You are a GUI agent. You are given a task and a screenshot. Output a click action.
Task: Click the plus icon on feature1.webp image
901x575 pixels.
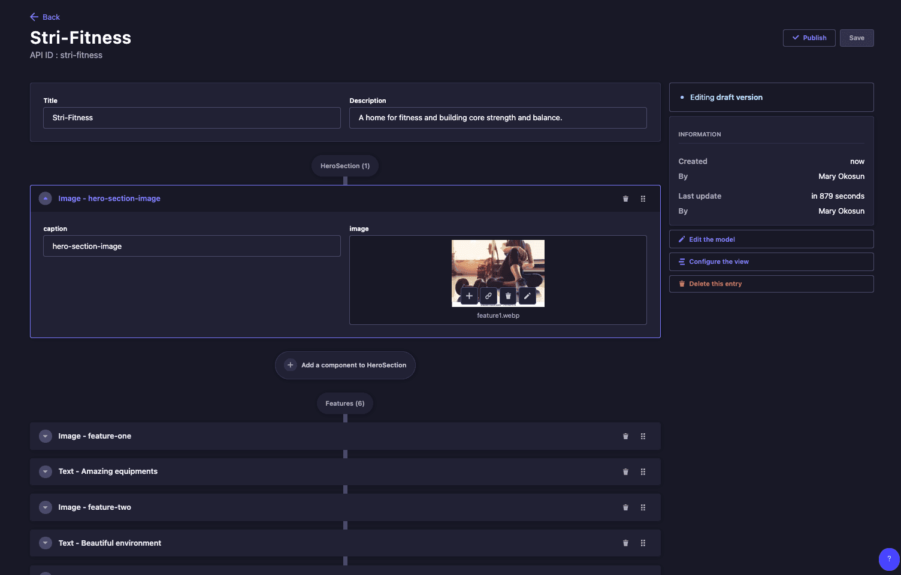469,296
